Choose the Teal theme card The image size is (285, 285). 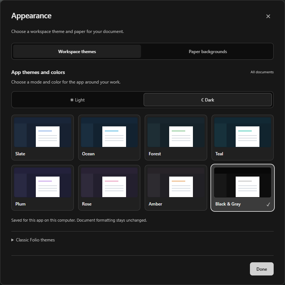point(243,138)
